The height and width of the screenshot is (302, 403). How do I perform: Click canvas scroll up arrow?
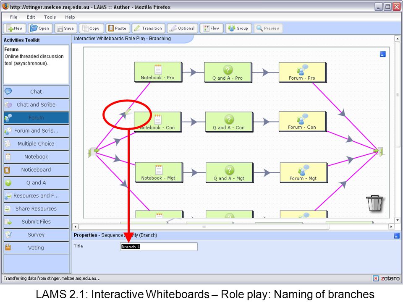point(398,39)
